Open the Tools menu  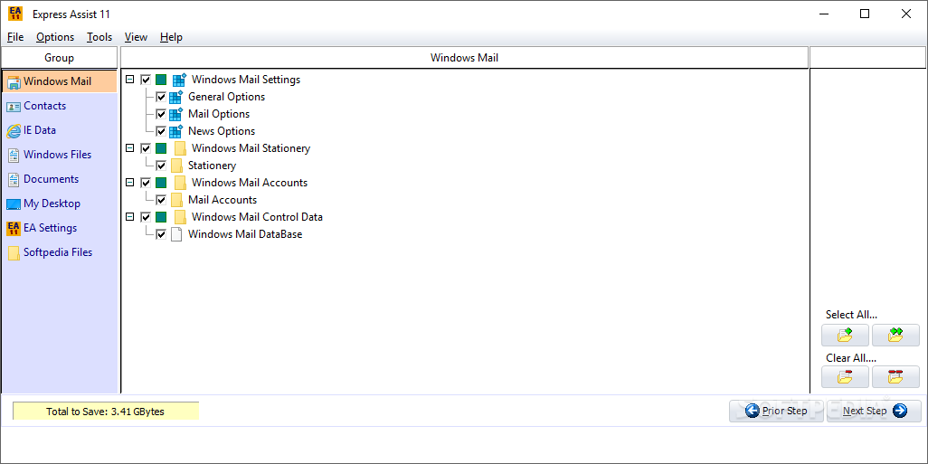(99, 37)
